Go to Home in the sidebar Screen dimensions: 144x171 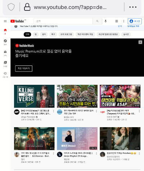point(5,31)
